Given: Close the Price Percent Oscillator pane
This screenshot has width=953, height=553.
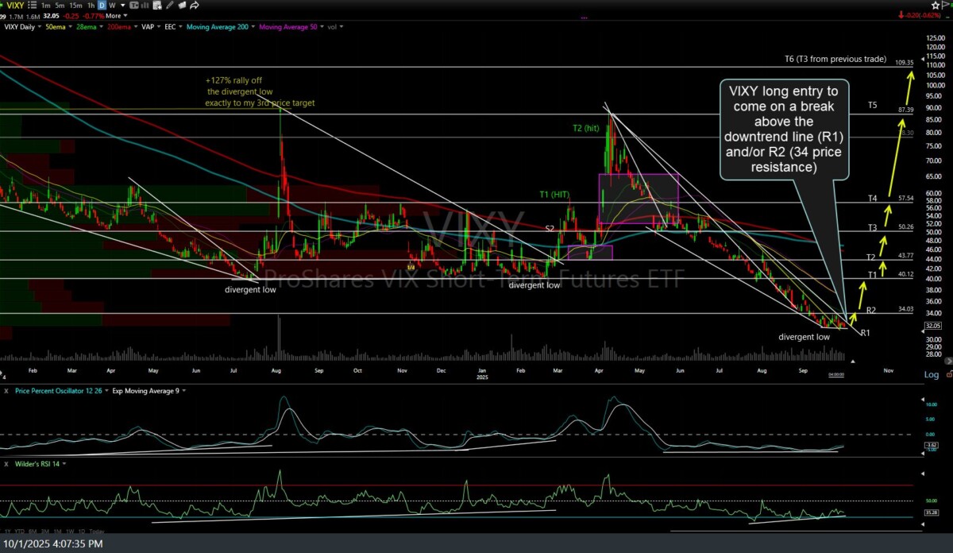Looking at the screenshot, I should [x=6, y=391].
